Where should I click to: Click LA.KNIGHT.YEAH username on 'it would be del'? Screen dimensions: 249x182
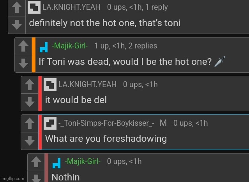87,84
